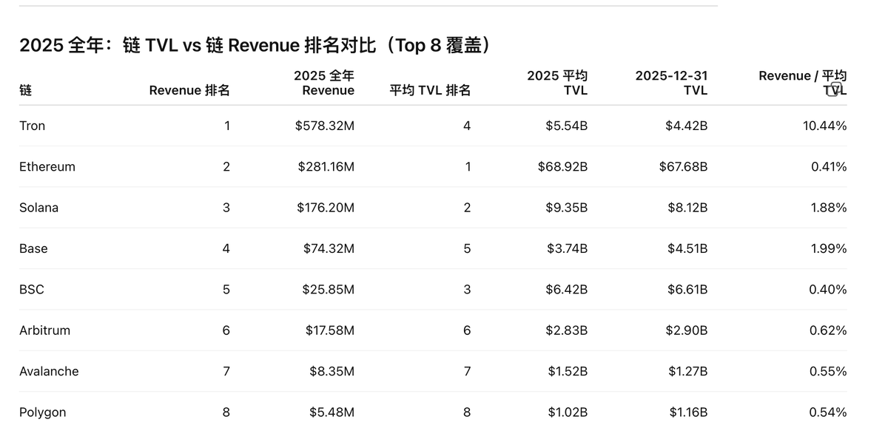888x442 pixels.
Task: Select the Avalanche chain name
Action: pyautogui.click(x=49, y=371)
